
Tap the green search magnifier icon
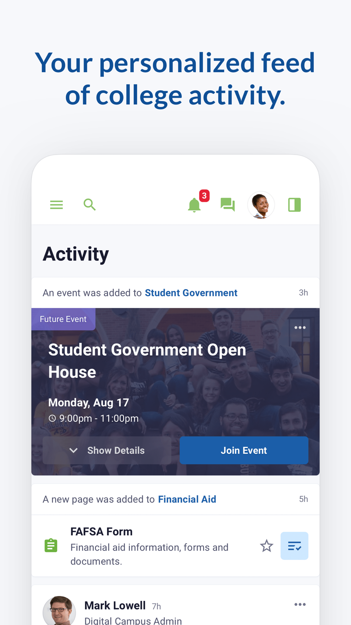point(90,204)
